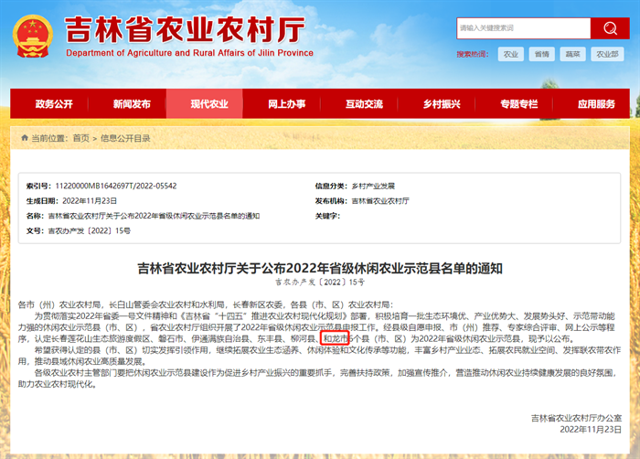
Task: Navigate to 乡村振兴 section
Action: [442, 104]
